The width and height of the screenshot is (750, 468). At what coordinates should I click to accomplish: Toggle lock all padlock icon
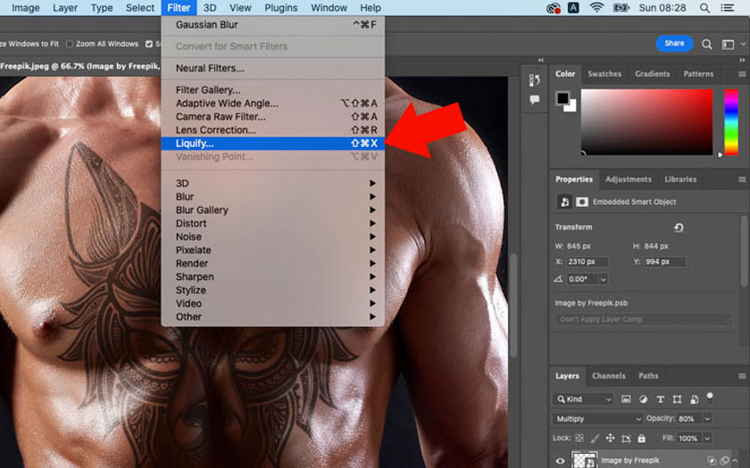click(x=641, y=438)
